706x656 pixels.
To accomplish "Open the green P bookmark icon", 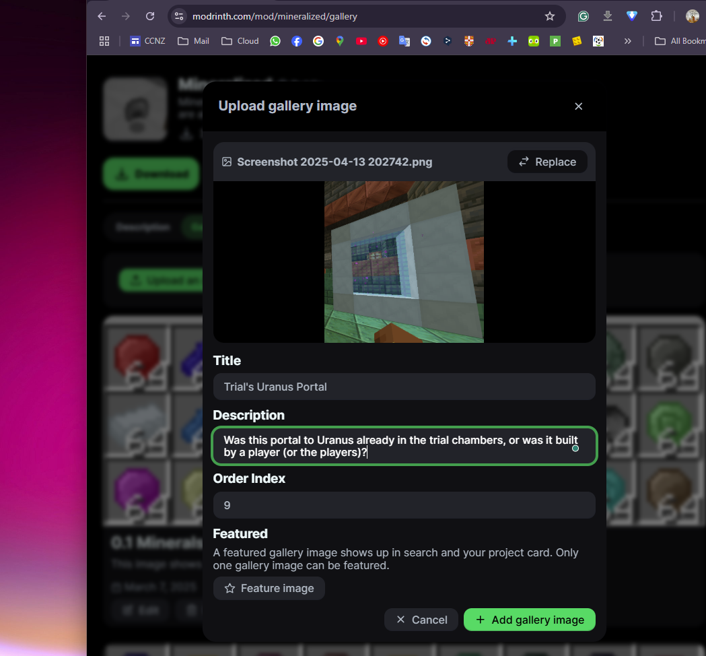I will point(555,41).
